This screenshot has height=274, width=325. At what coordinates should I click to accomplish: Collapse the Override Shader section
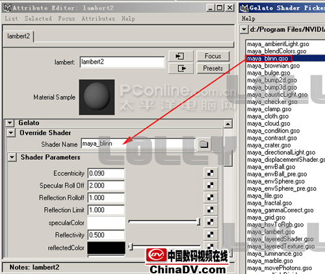pos(11,132)
